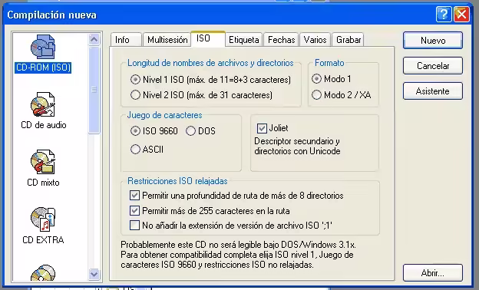Click the Nuevo button
The height and width of the screenshot is (290, 479).
[x=433, y=41]
